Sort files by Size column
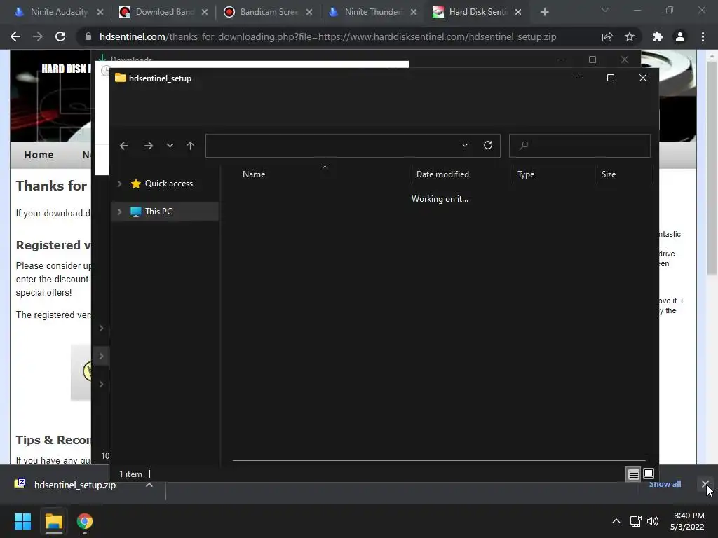 (x=609, y=174)
